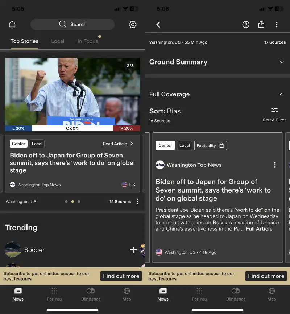This screenshot has width=290, height=314.
Task: Tap the locked Factuality tag
Action: (211, 145)
